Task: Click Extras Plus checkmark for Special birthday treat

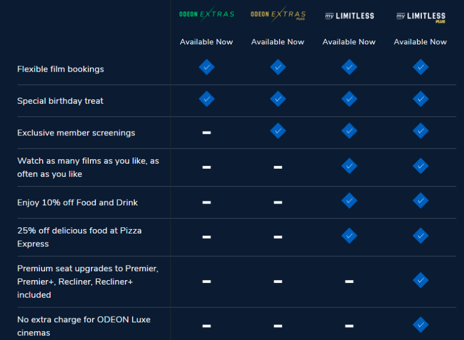Action: [278, 99]
